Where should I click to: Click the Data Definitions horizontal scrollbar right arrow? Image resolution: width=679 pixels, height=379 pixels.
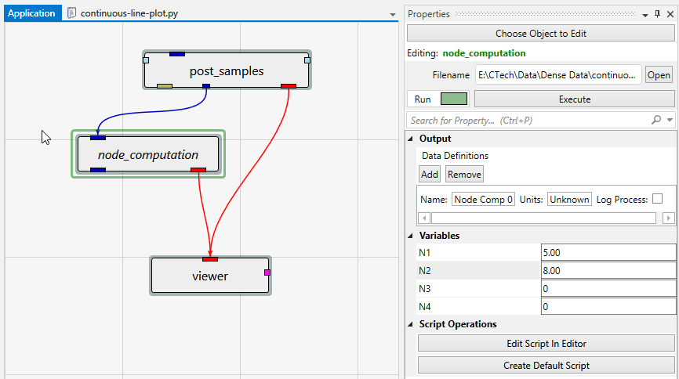[x=669, y=218]
